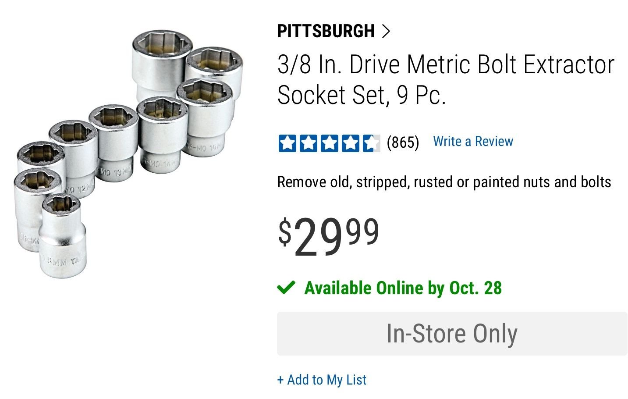Viewport: 628px width, 399px height.
Task: Click the second rating star
Action: click(309, 143)
